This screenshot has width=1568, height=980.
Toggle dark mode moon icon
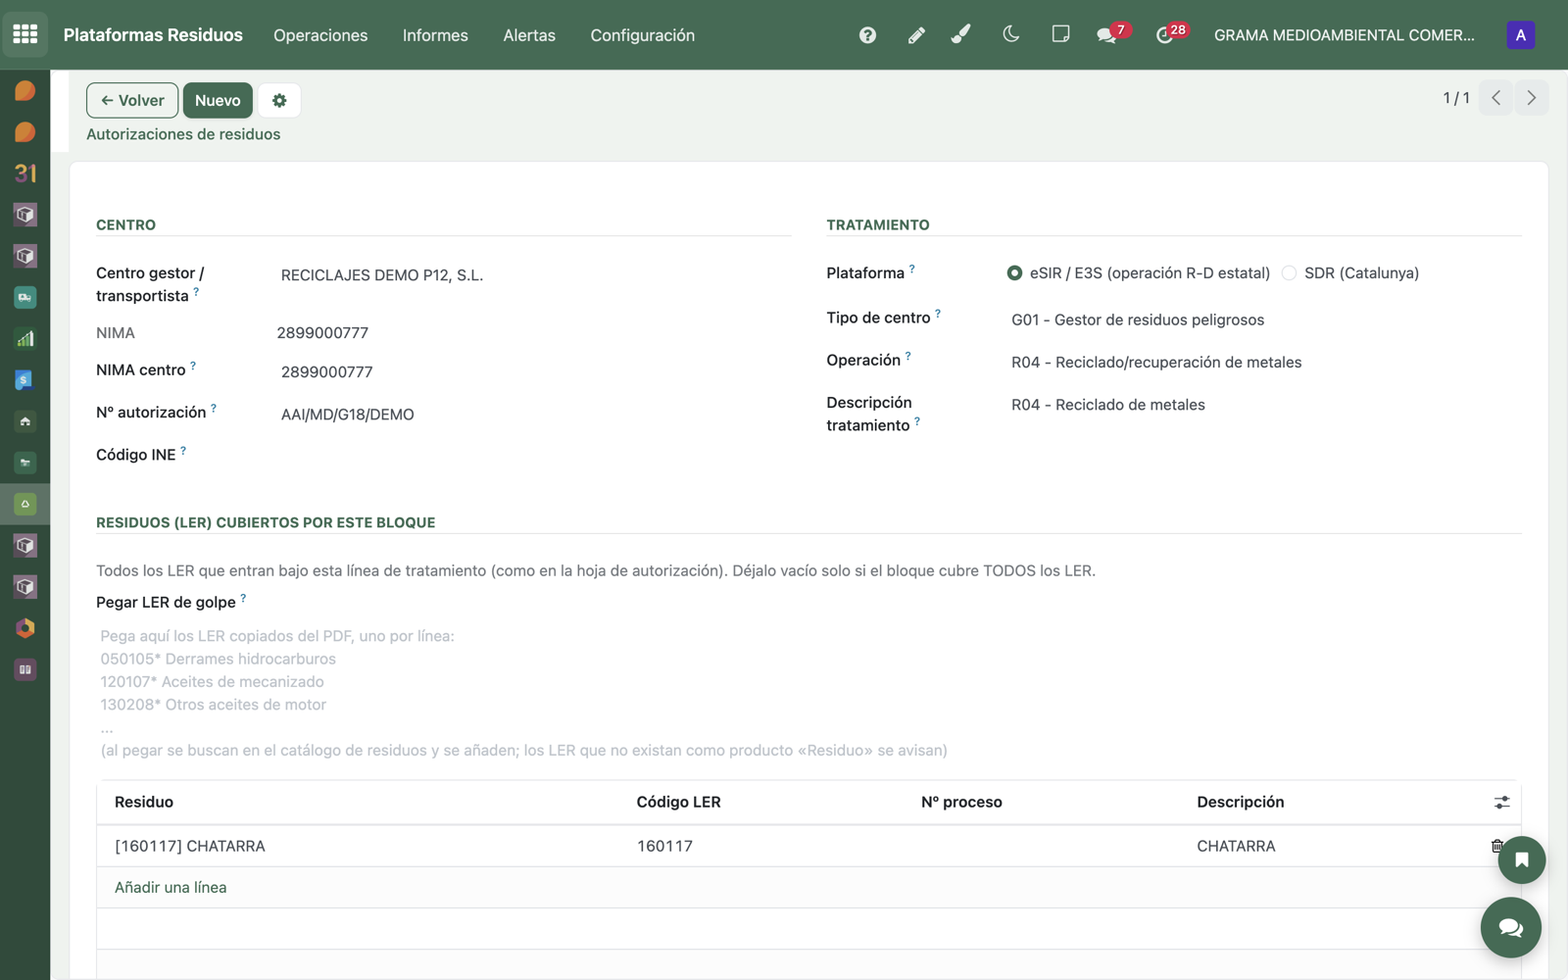tap(1010, 34)
